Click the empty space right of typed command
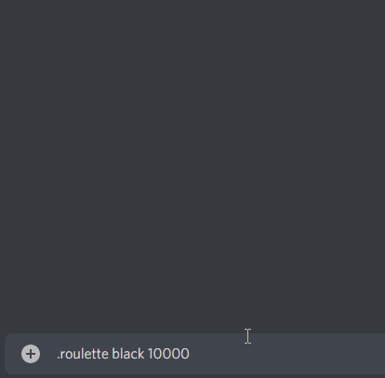Viewport: 385px width, 378px height. (285, 354)
